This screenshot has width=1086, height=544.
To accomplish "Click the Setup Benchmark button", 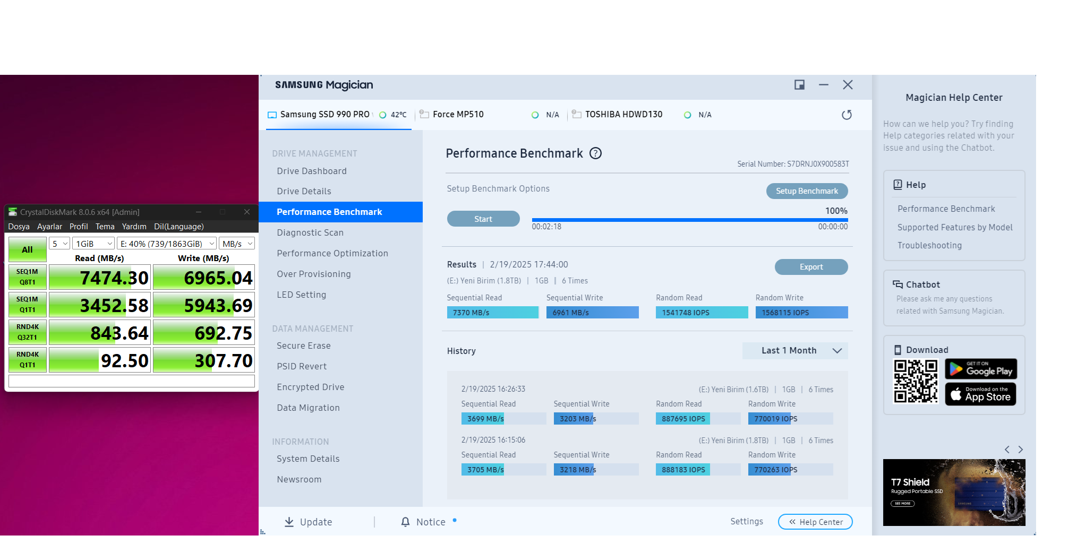I will (807, 191).
